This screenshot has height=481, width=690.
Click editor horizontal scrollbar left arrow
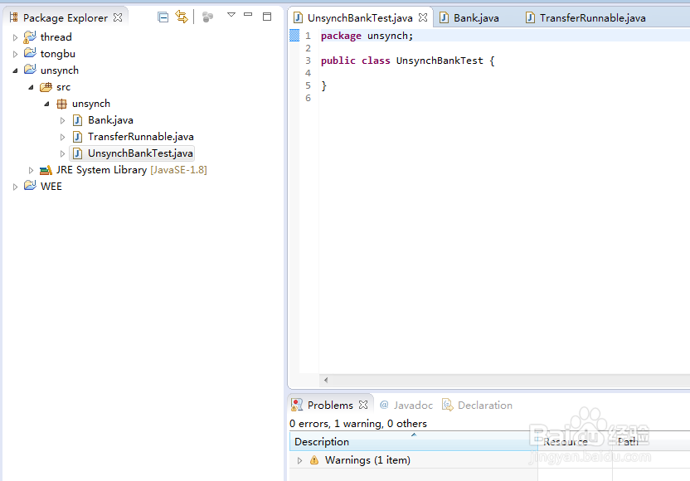(326, 380)
